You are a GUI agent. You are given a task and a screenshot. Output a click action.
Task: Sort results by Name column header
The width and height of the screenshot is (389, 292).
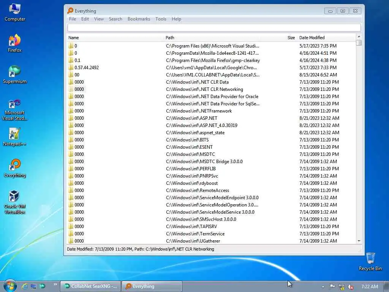pos(115,38)
